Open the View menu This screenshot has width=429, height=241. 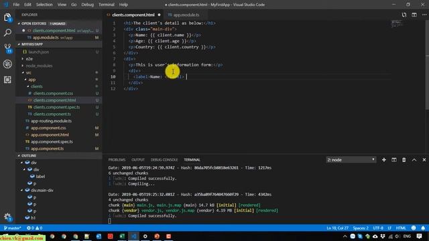click(62, 5)
